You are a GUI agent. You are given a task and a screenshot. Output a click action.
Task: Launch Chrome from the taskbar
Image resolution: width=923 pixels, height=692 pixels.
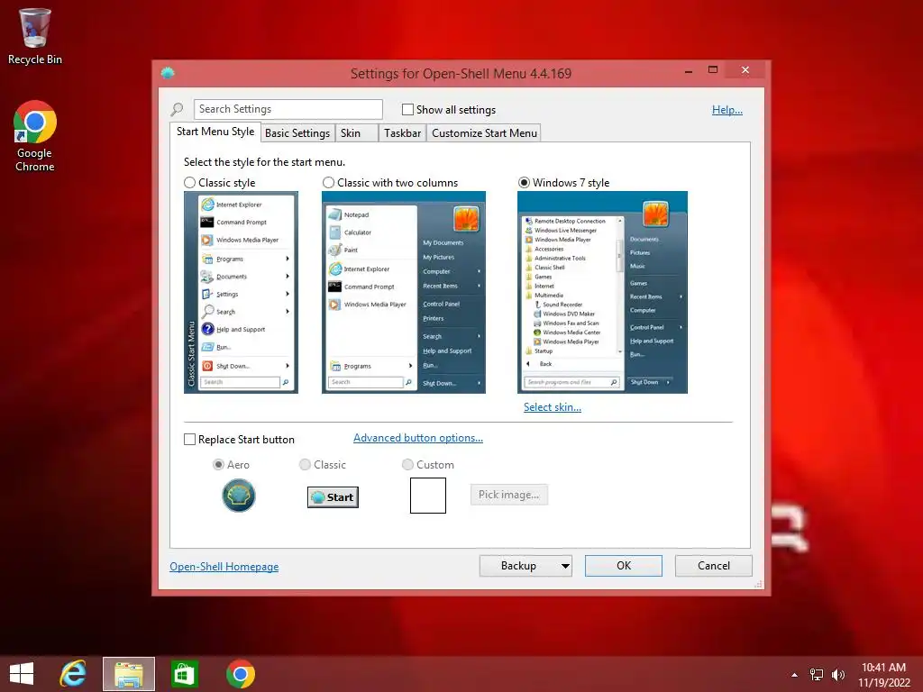240,674
